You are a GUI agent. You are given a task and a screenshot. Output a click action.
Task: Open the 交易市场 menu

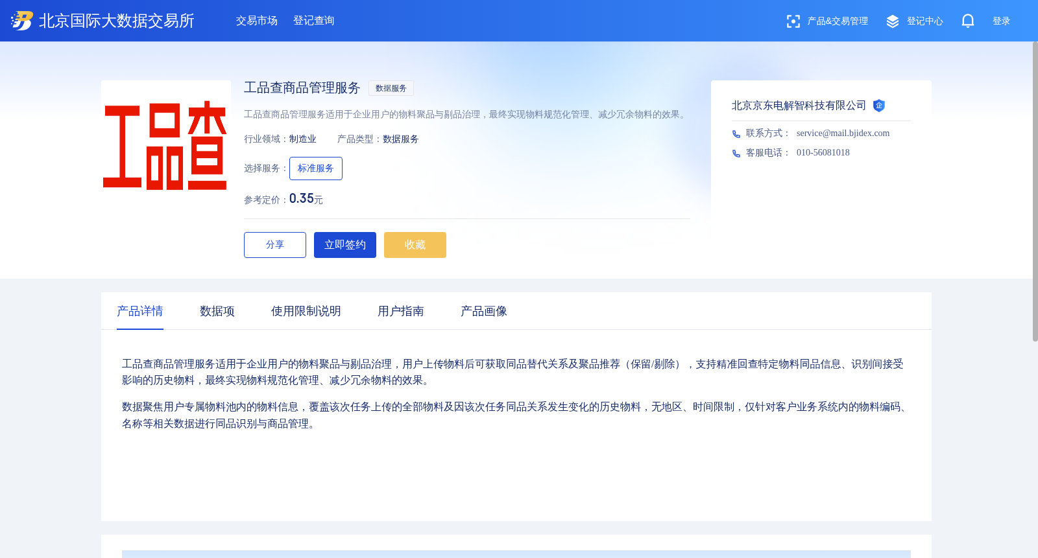point(257,21)
